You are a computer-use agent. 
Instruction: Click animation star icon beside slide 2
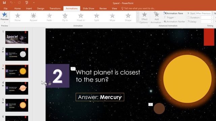pos(3,52)
